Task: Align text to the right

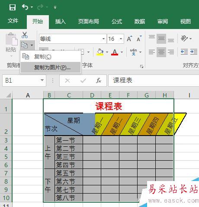Action: pyautogui.click(x=171, y=52)
